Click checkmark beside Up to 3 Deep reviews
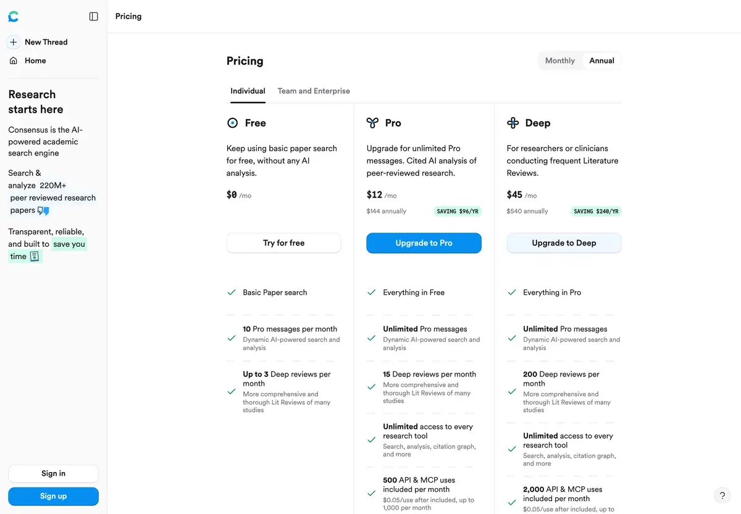 [x=232, y=391]
